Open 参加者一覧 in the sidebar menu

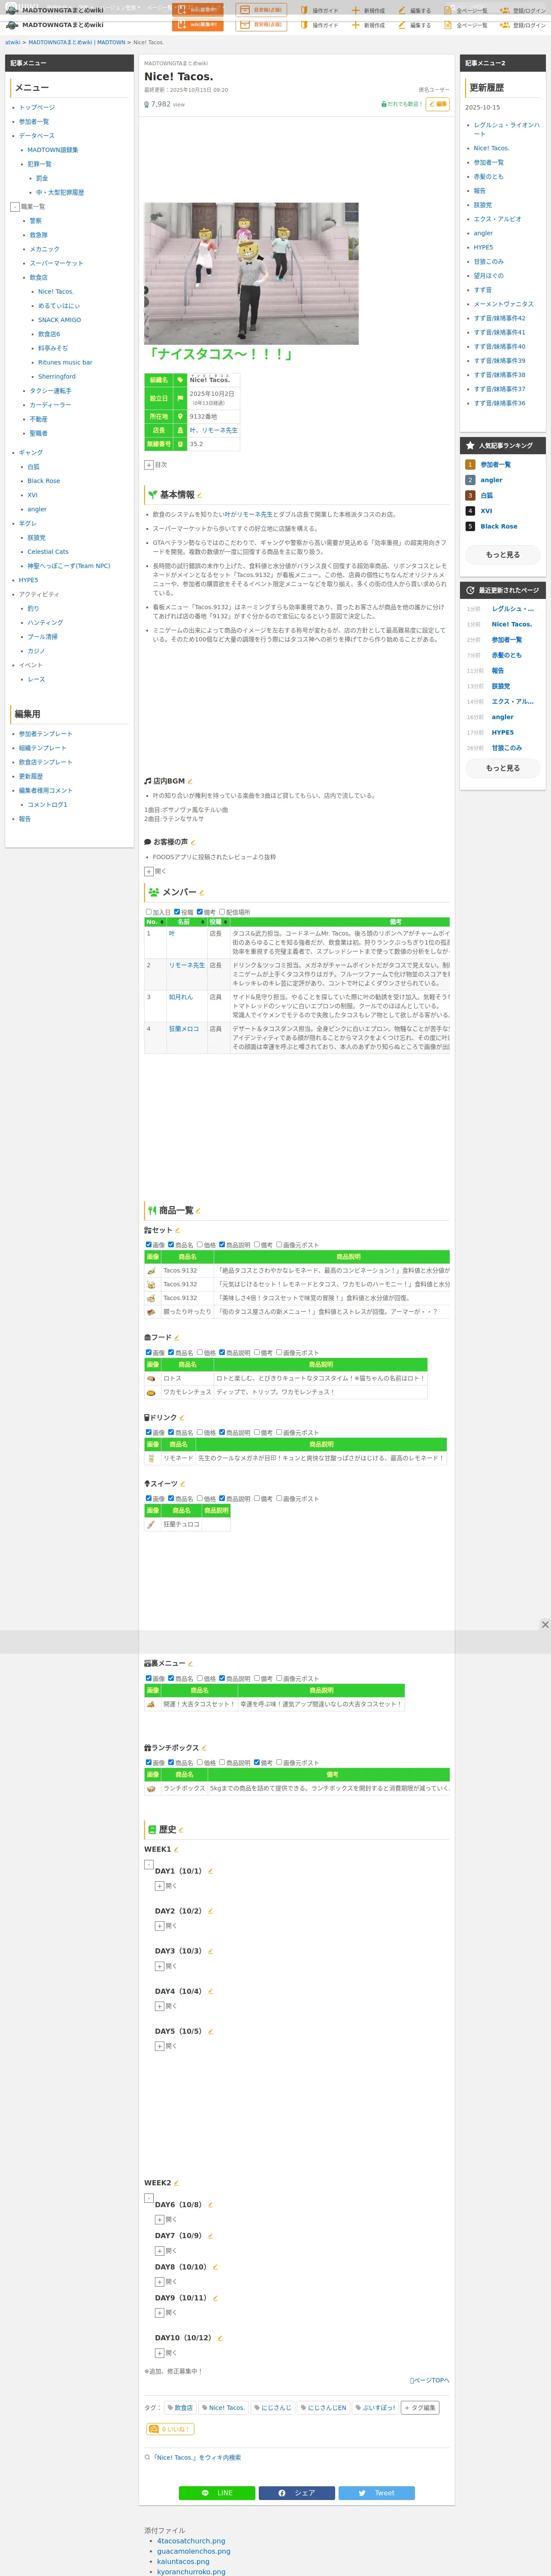pos(34,122)
